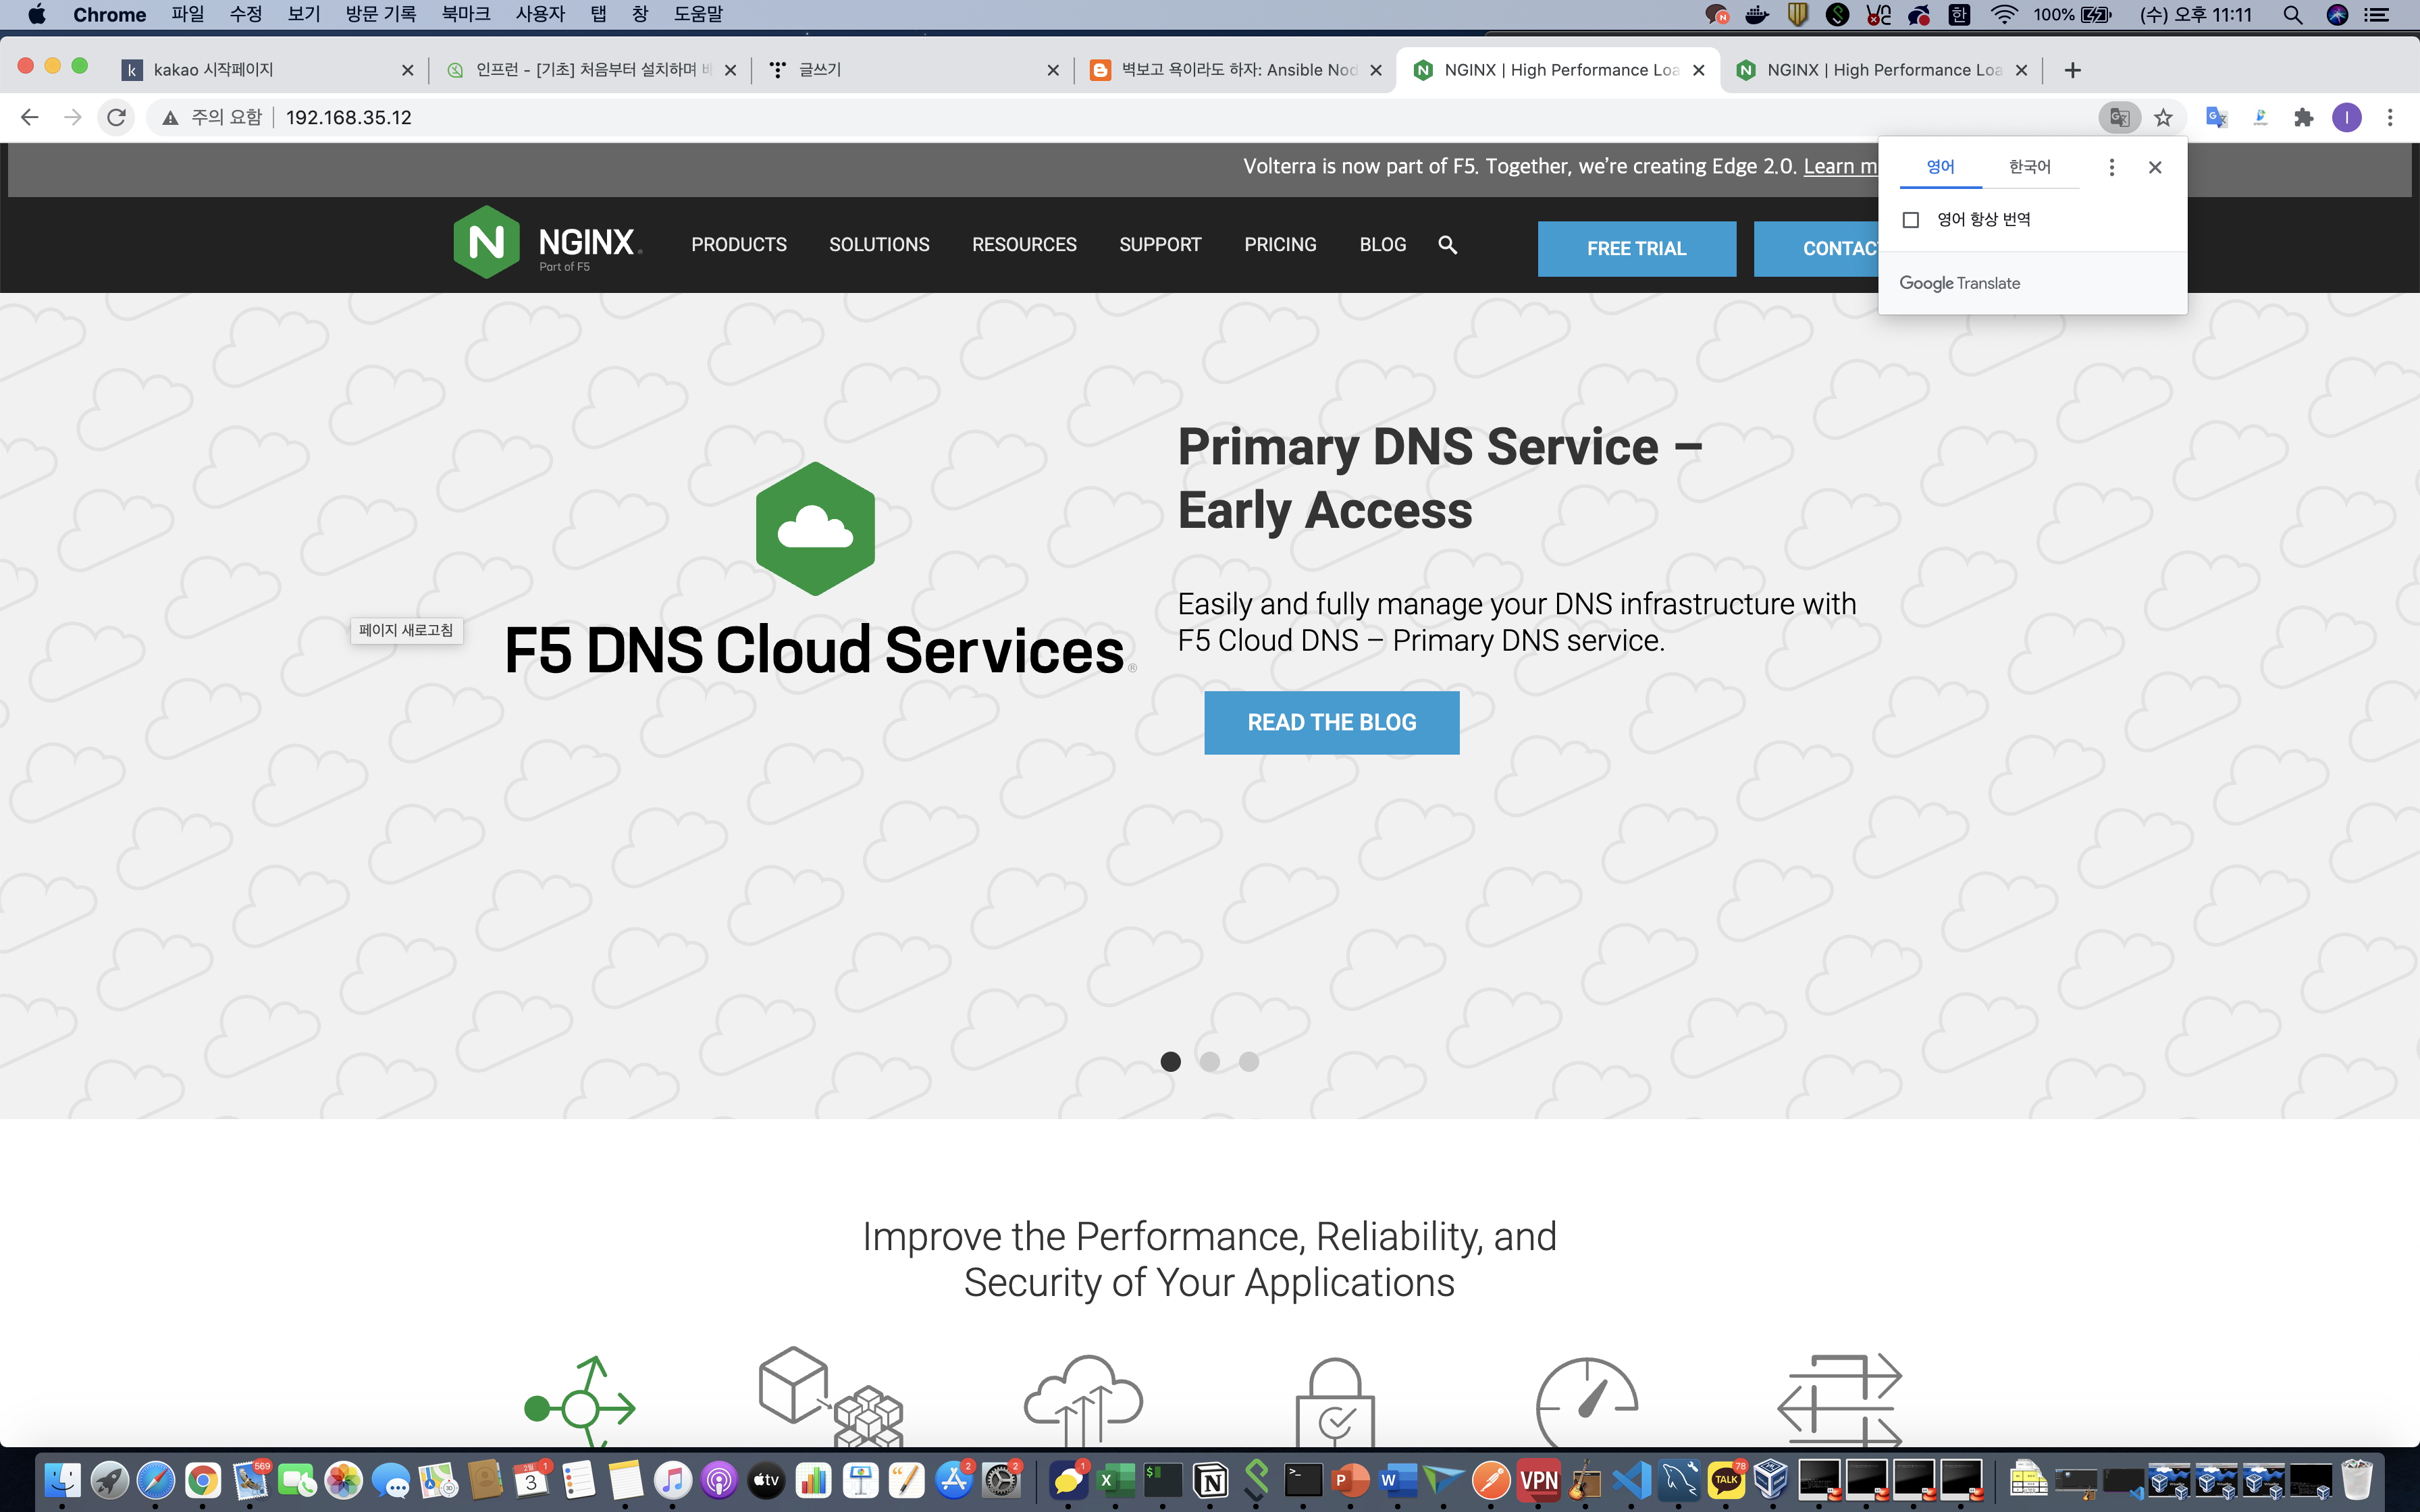Click the Google Translate address bar icon

2118,117
